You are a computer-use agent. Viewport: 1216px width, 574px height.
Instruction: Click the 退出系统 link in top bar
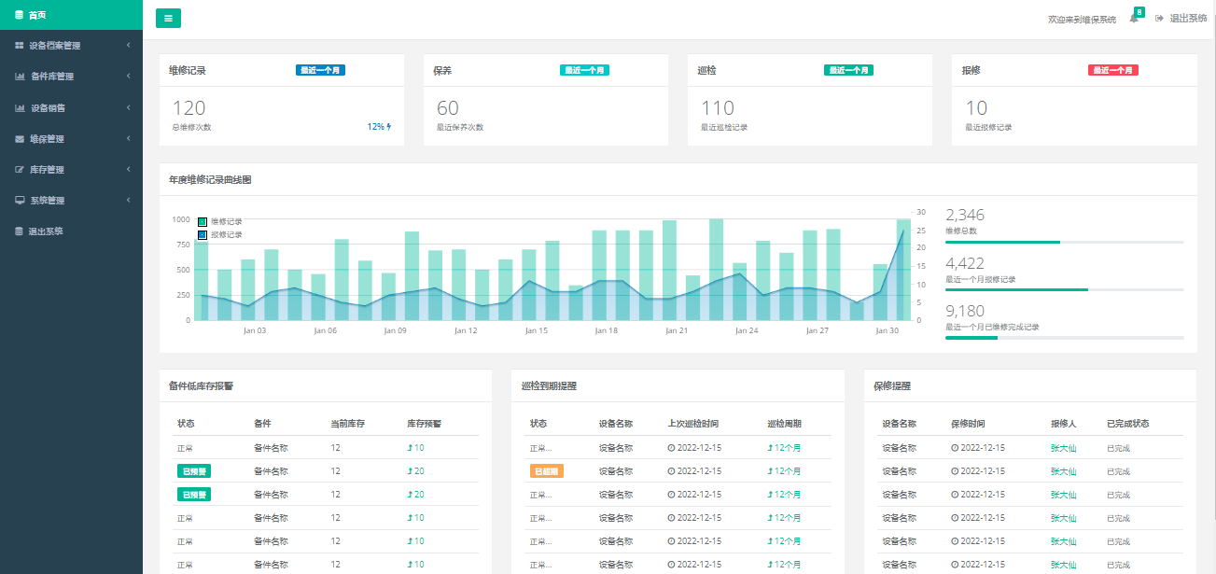1181,19
